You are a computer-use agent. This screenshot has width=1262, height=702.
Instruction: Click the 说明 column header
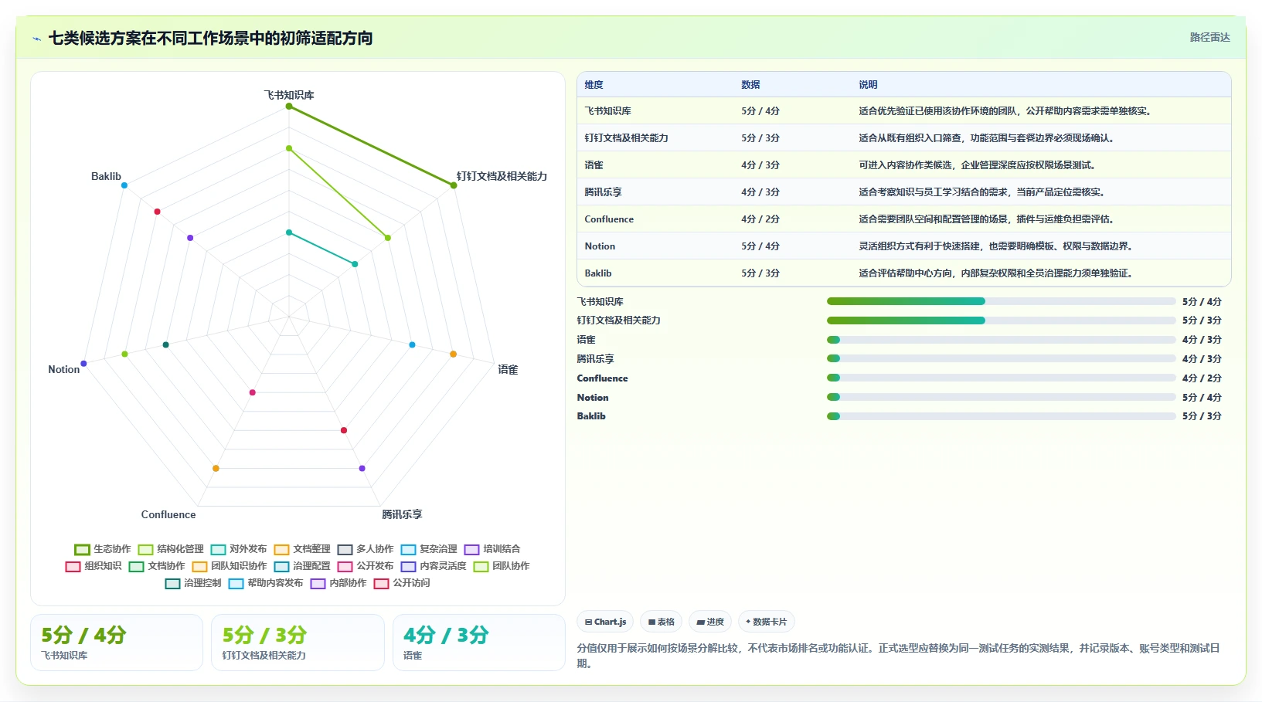pyautogui.click(x=868, y=85)
